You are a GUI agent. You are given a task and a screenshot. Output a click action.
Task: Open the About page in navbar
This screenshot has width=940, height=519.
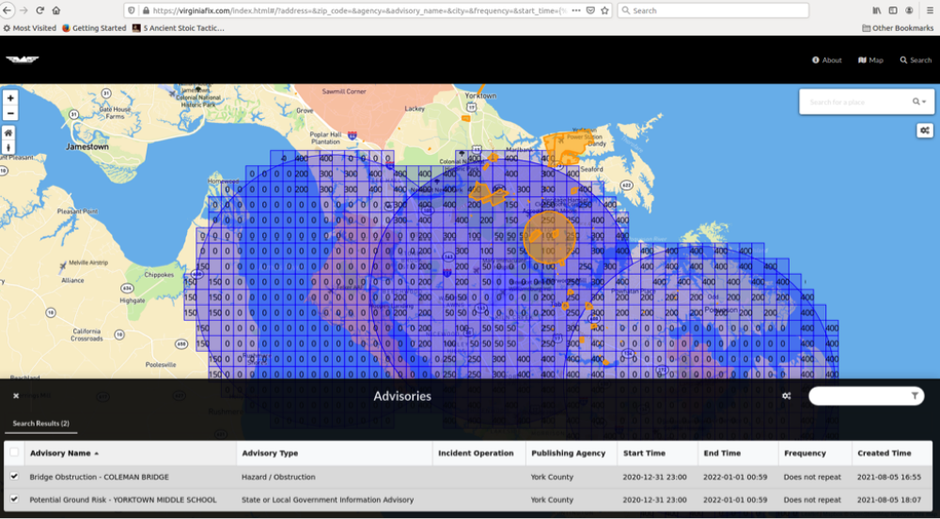pos(827,60)
